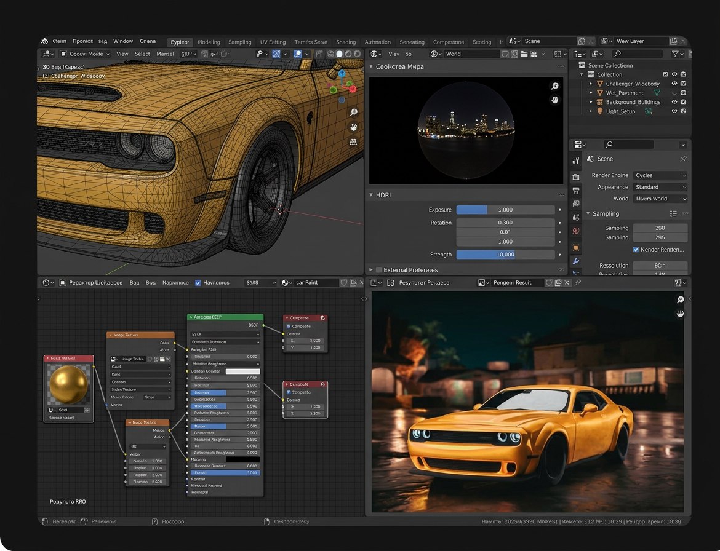The width and height of the screenshot is (720, 551).
Task: Click the car Paint material name field
Action: click(x=316, y=283)
